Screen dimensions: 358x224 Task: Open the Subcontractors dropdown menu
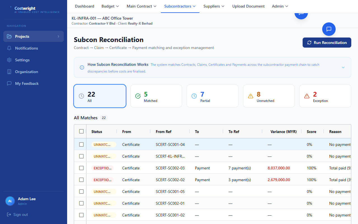[x=180, y=6]
